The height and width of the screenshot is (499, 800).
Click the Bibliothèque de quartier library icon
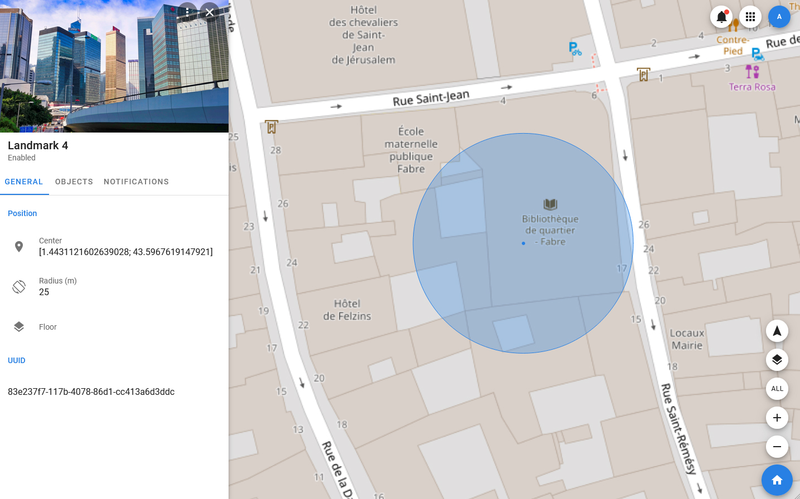click(550, 204)
